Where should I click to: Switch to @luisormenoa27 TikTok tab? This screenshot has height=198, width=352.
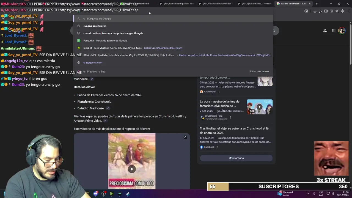(255, 4)
